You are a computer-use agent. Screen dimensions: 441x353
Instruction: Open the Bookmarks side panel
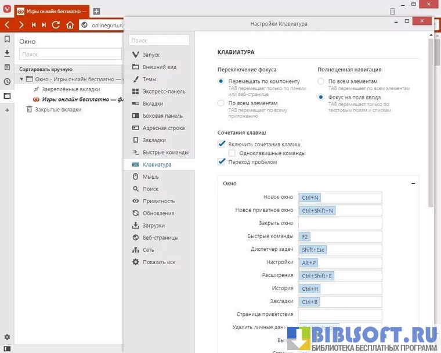tap(7, 39)
